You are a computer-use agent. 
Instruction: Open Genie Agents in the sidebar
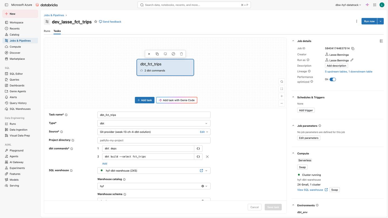20,91
